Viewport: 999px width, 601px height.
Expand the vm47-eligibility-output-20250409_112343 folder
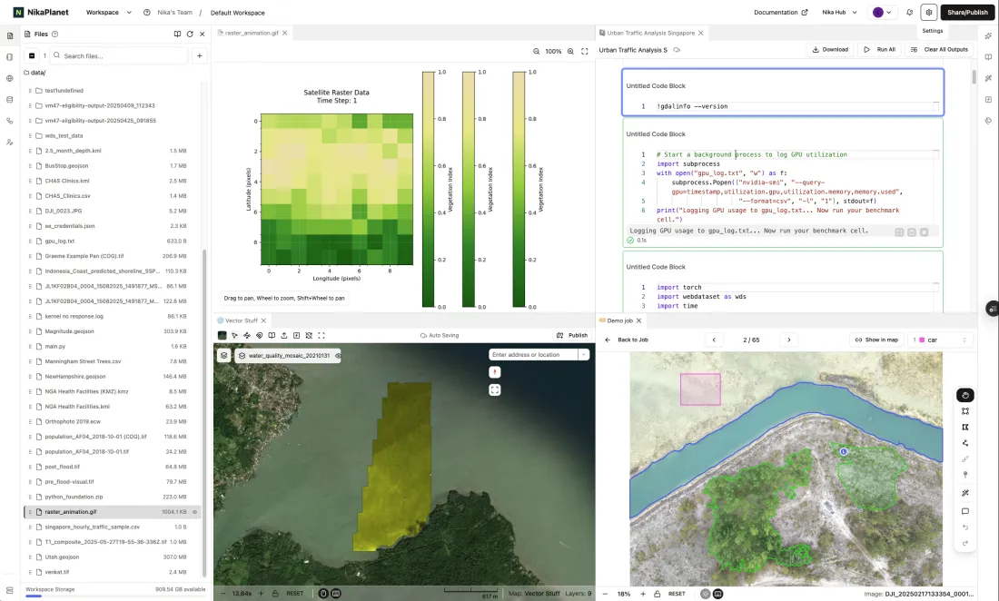click(99, 105)
